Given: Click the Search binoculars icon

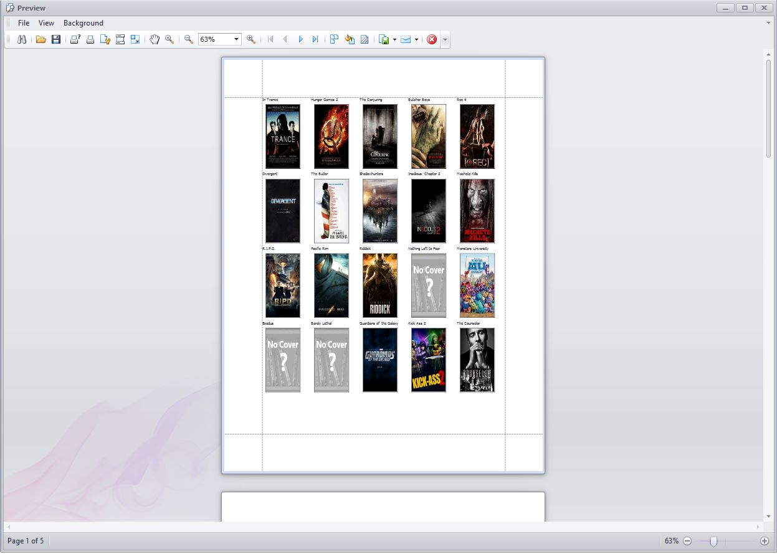Looking at the screenshot, I should 22,39.
